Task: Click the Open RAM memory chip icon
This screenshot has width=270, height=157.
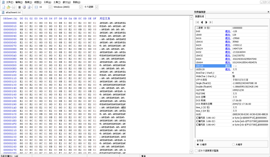Action: point(20,7)
